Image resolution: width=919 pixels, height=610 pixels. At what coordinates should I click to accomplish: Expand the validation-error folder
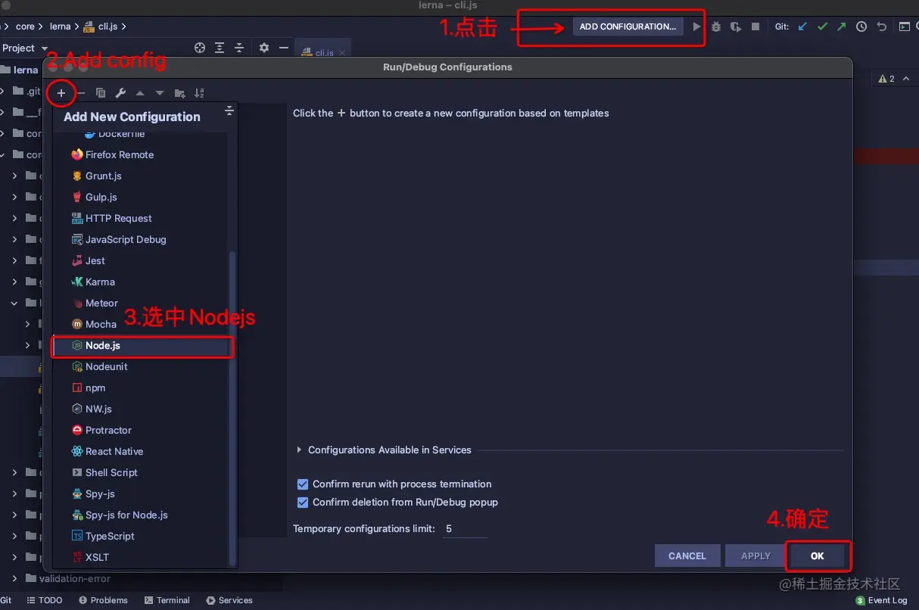coord(15,579)
